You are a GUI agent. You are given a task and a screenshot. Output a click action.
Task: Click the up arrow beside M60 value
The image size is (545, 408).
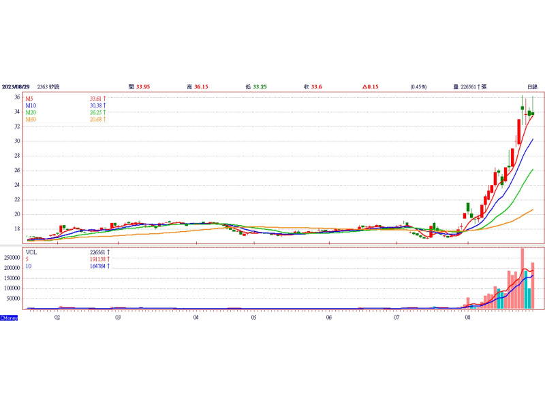pyautogui.click(x=105, y=120)
